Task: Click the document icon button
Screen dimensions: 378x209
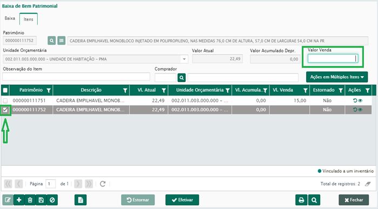Action: click(80, 200)
